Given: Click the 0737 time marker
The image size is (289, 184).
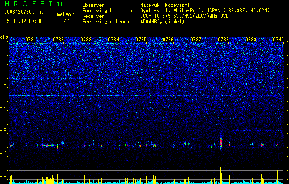Looking at the screenshot, I should [x=196, y=40].
